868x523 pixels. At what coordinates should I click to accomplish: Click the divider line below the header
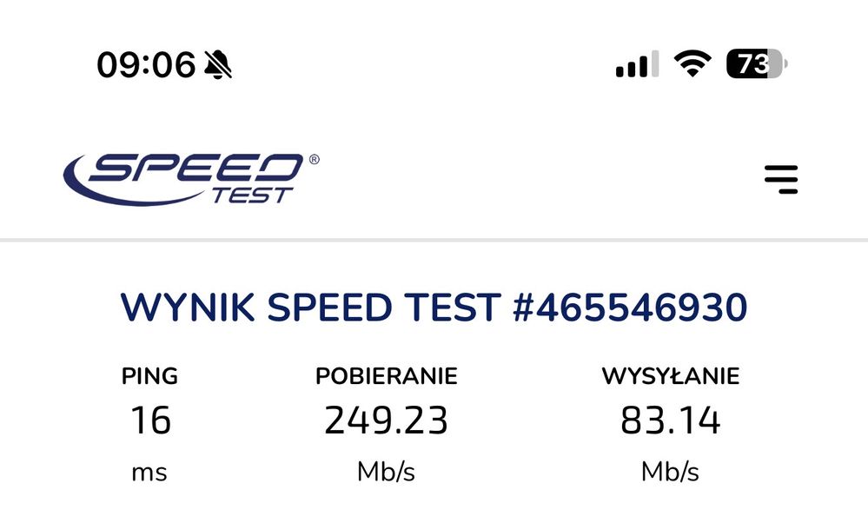point(434,240)
